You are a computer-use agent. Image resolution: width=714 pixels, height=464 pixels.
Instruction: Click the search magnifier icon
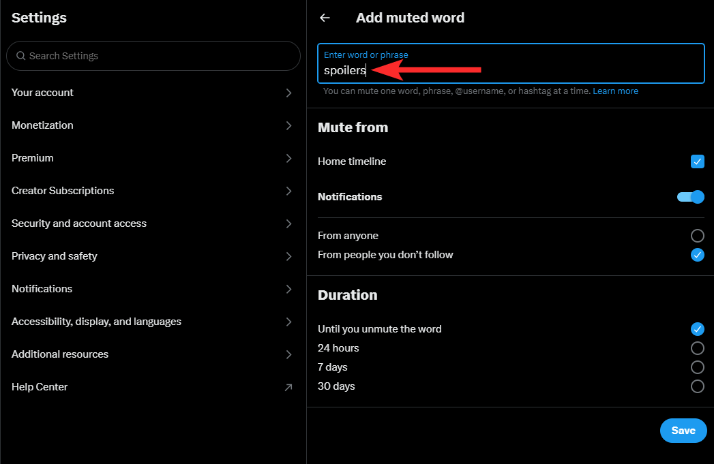coord(21,56)
